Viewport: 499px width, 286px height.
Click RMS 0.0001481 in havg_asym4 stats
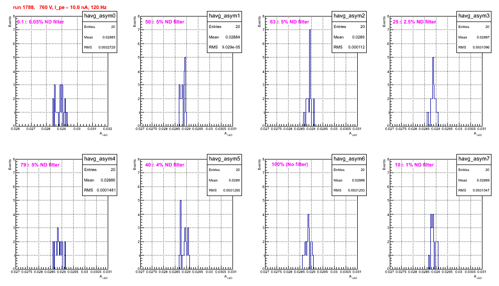click(x=100, y=190)
